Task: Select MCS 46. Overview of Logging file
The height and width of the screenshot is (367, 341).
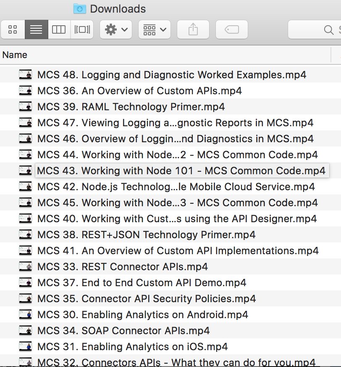Action: tap(170, 138)
